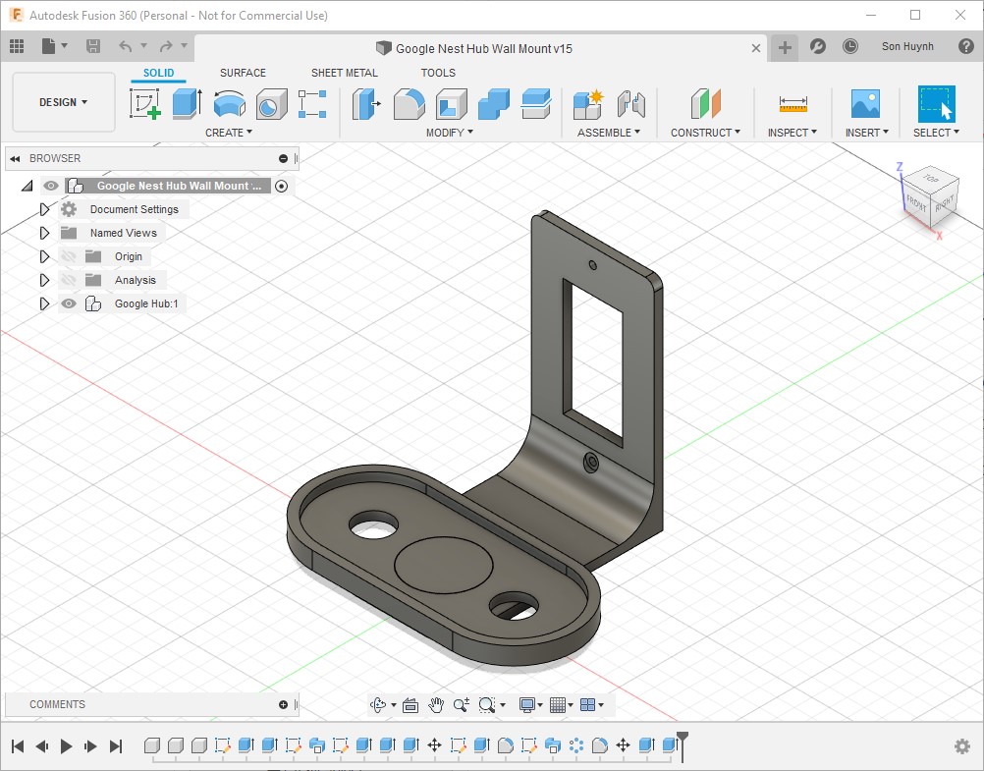
Task: Select the Fillet tool in Modify
Action: [410, 103]
